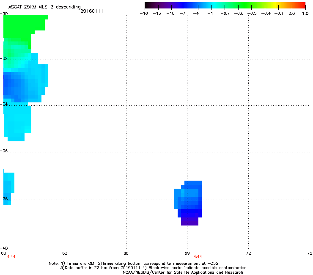Image resolution: width=313 pixels, height=275 pixels.
Task: Click the colorbar label -13
Action: tap(157, 14)
